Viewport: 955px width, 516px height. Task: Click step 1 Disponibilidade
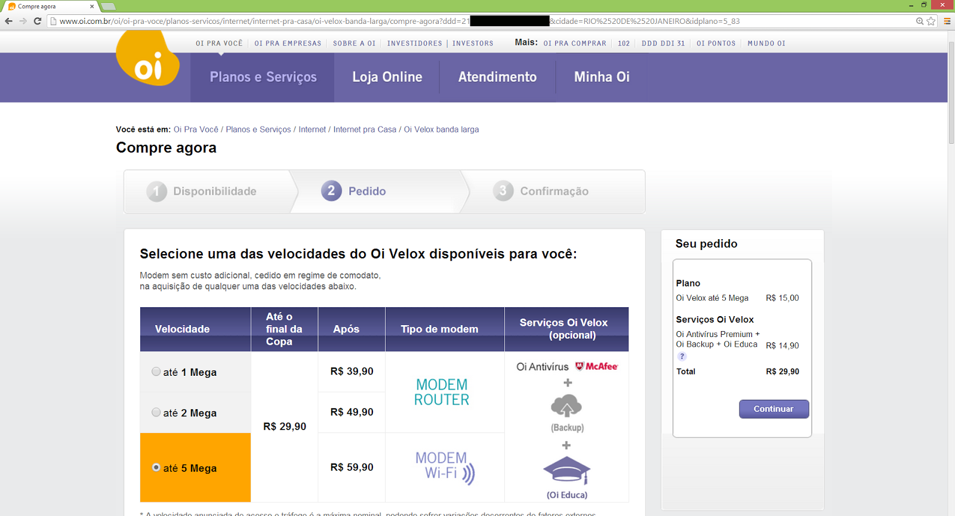pos(202,191)
